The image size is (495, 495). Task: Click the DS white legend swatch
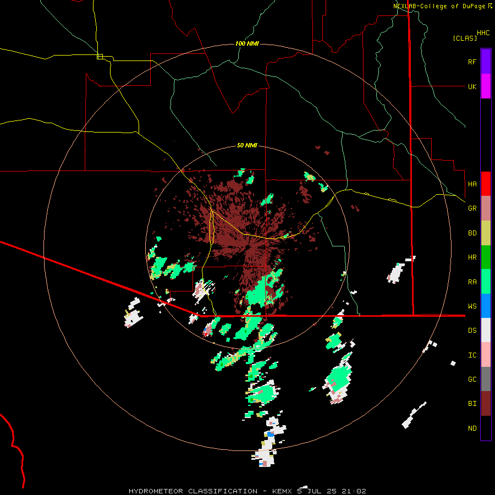point(486,330)
